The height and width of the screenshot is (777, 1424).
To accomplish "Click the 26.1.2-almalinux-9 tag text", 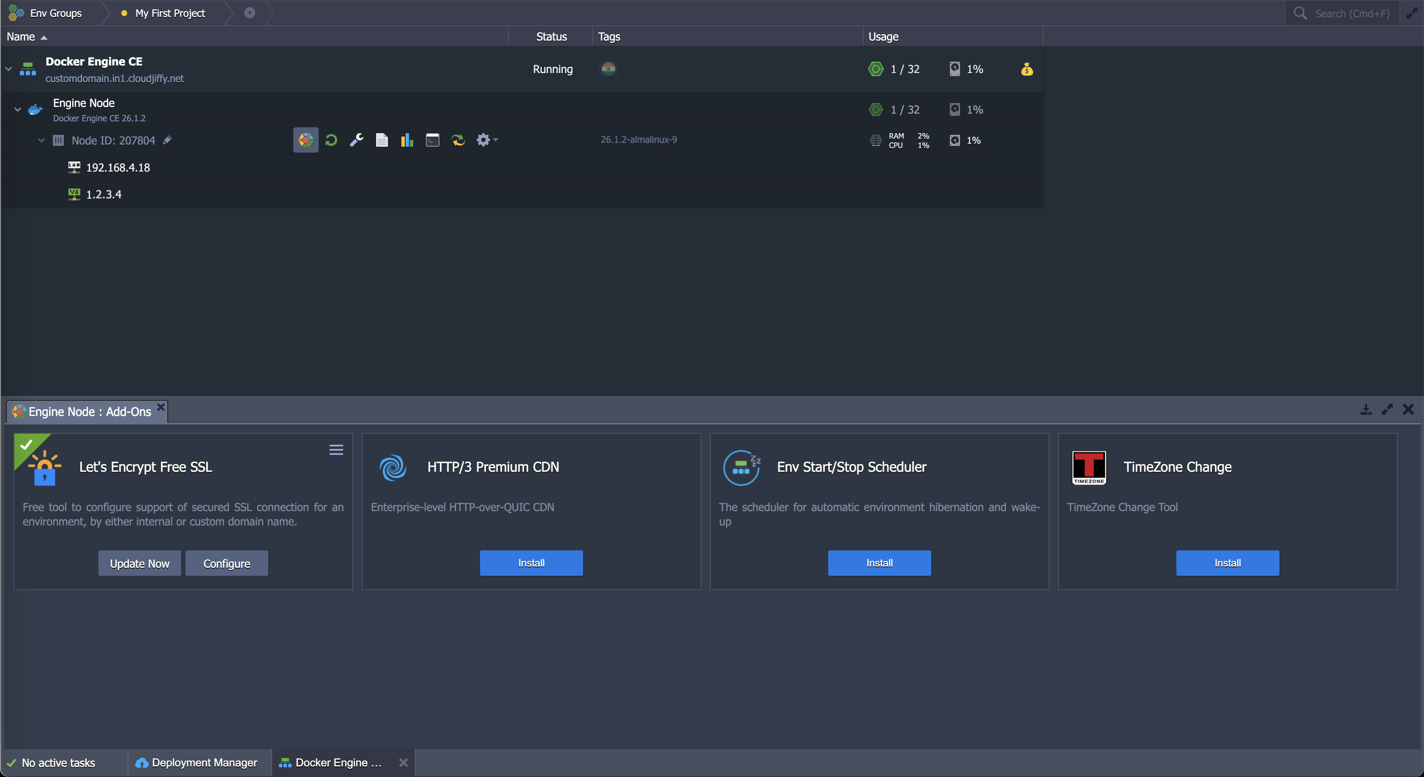I will 638,140.
